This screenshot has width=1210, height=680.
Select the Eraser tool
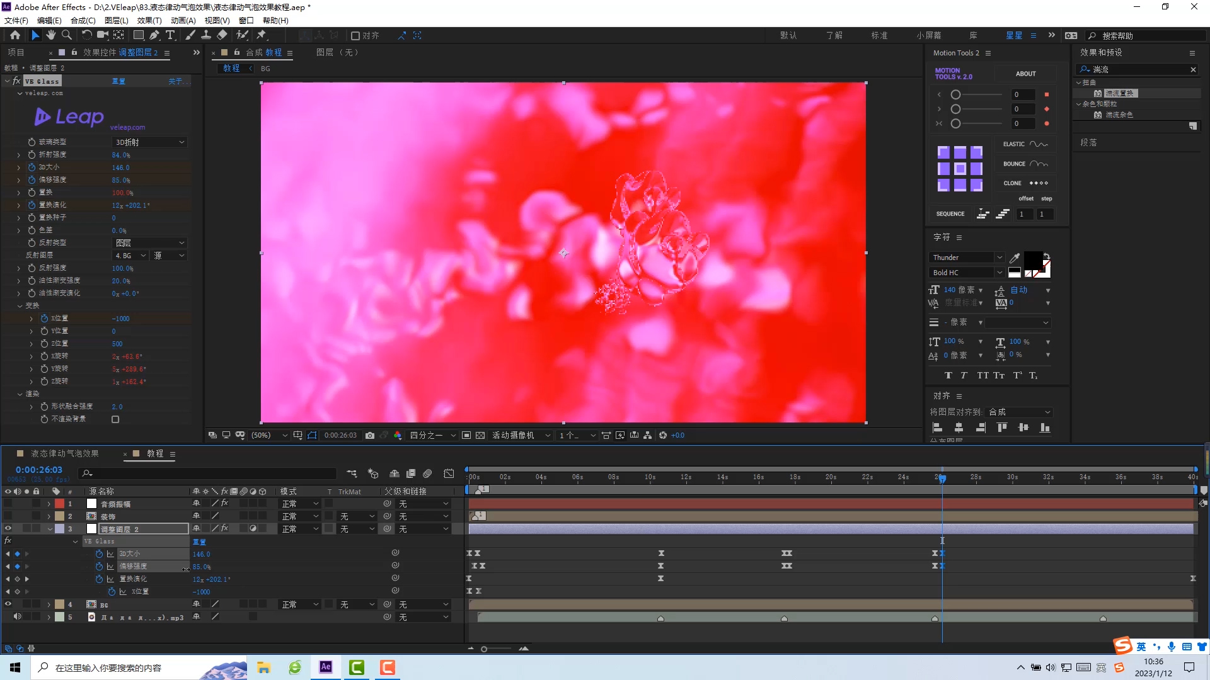point(222,35)
